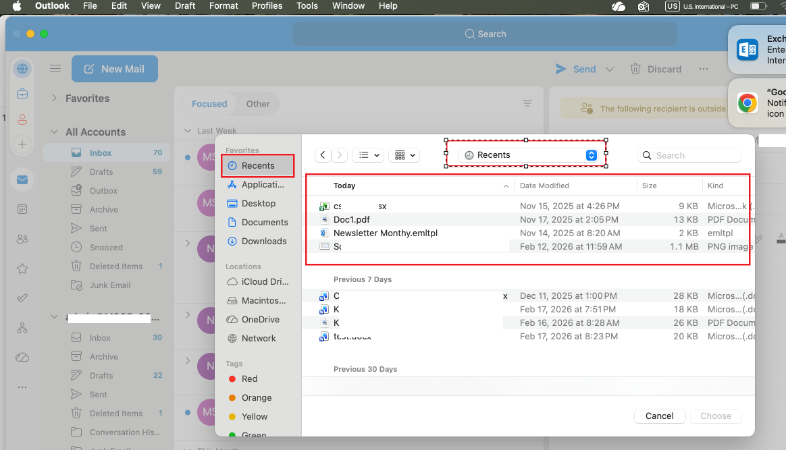The height and width of the screenshot is (450, 786).
Task: Select the Doc1.pdf file
Action: coord(528,220)
